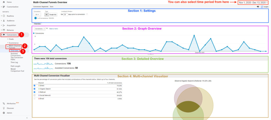Open the Admin link in sidebar
This screenshot has height=120, width=271.
coord(9,113)
